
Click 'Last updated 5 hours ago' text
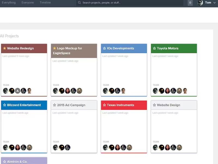point(16,56)
